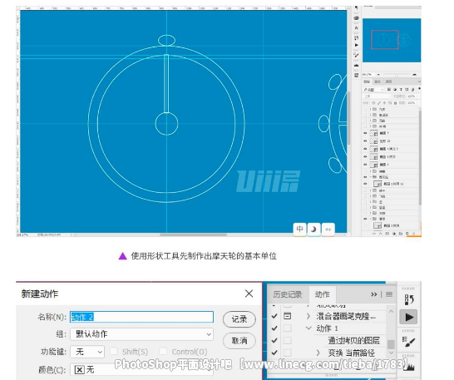Switch to the third (路径) tab in the layers panel

pos(388,81)
